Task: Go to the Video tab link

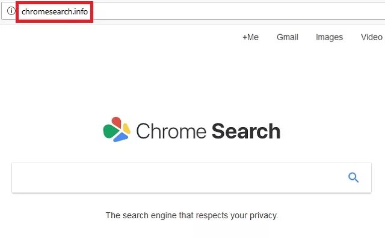Action: point(372,37)
